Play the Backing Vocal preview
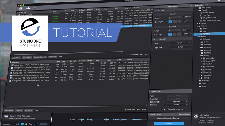The image size is (225, 126). pyautogui.click(x=26, y=124)
